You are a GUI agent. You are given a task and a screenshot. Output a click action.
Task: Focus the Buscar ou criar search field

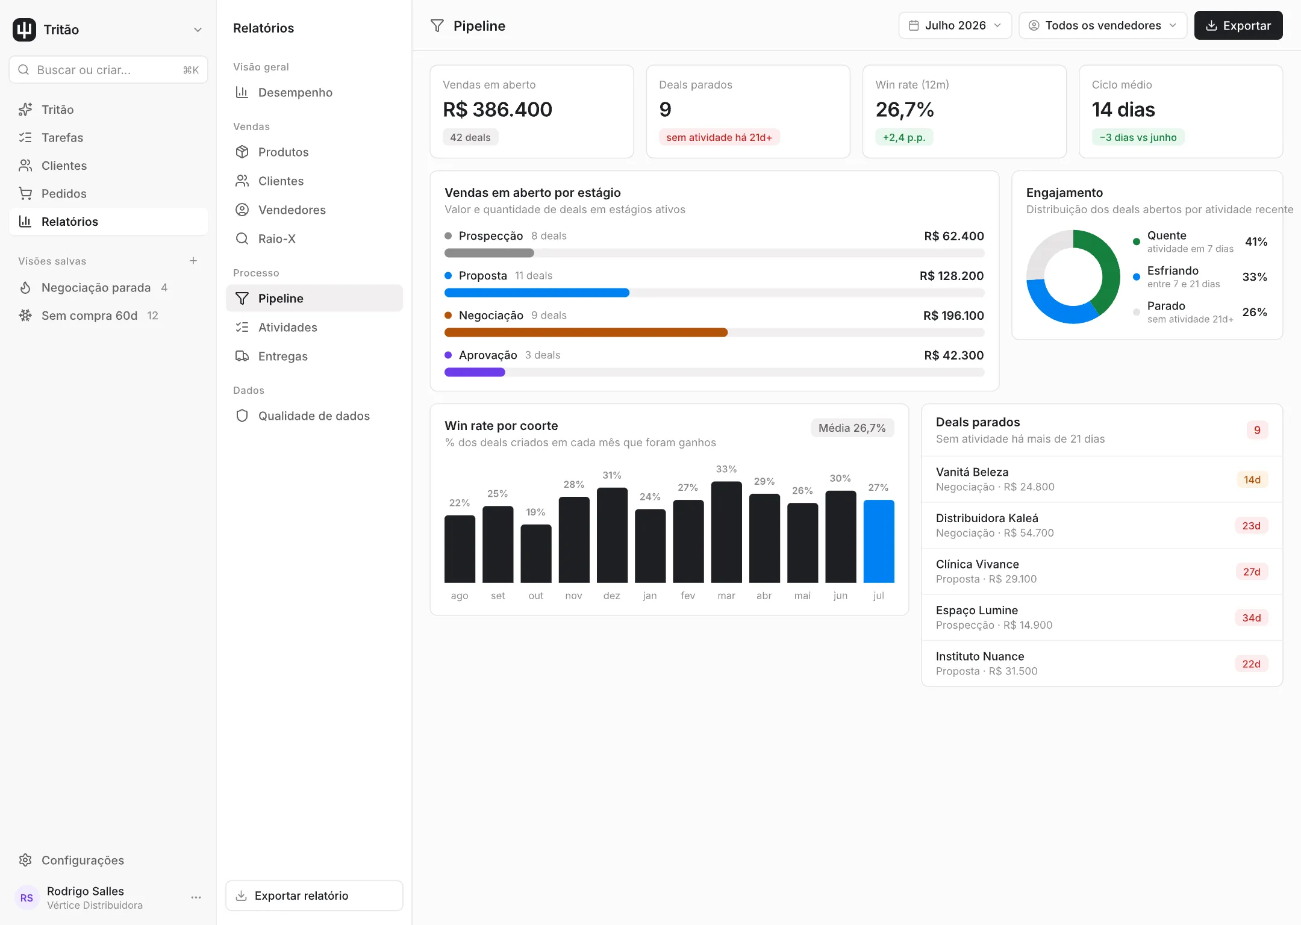point(108,70)
